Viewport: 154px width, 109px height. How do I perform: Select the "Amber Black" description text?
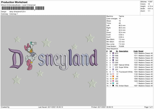(124, 86)
